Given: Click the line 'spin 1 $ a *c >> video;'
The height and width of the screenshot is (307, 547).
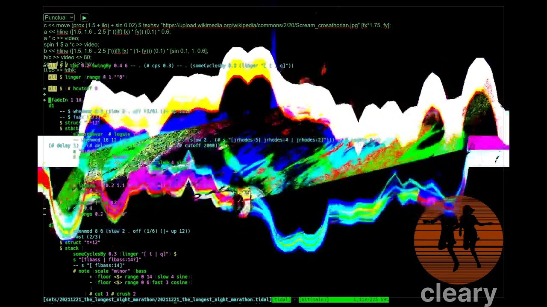Looking at the screenshot, I should [x=71, y=45].
